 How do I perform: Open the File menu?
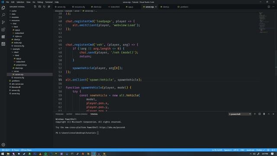[x=7, y=2]
